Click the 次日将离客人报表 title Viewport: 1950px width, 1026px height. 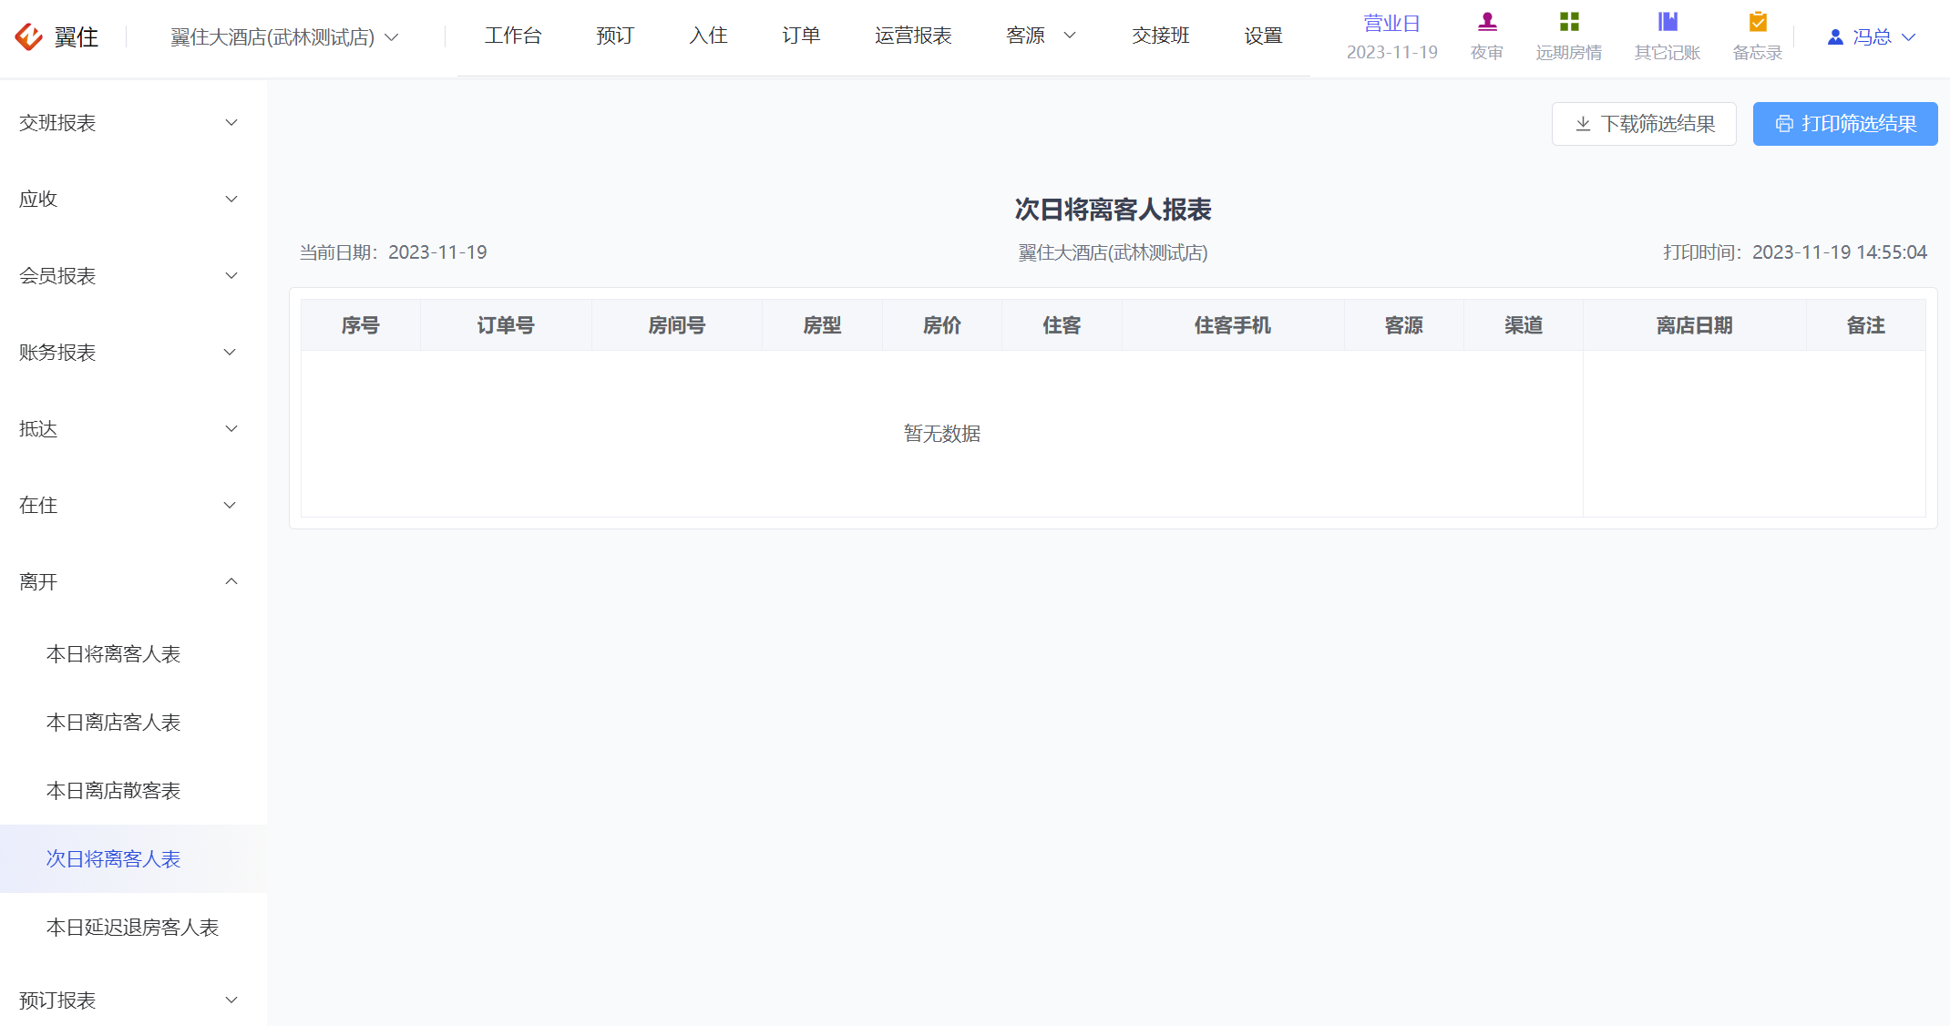click(1114, 210)
